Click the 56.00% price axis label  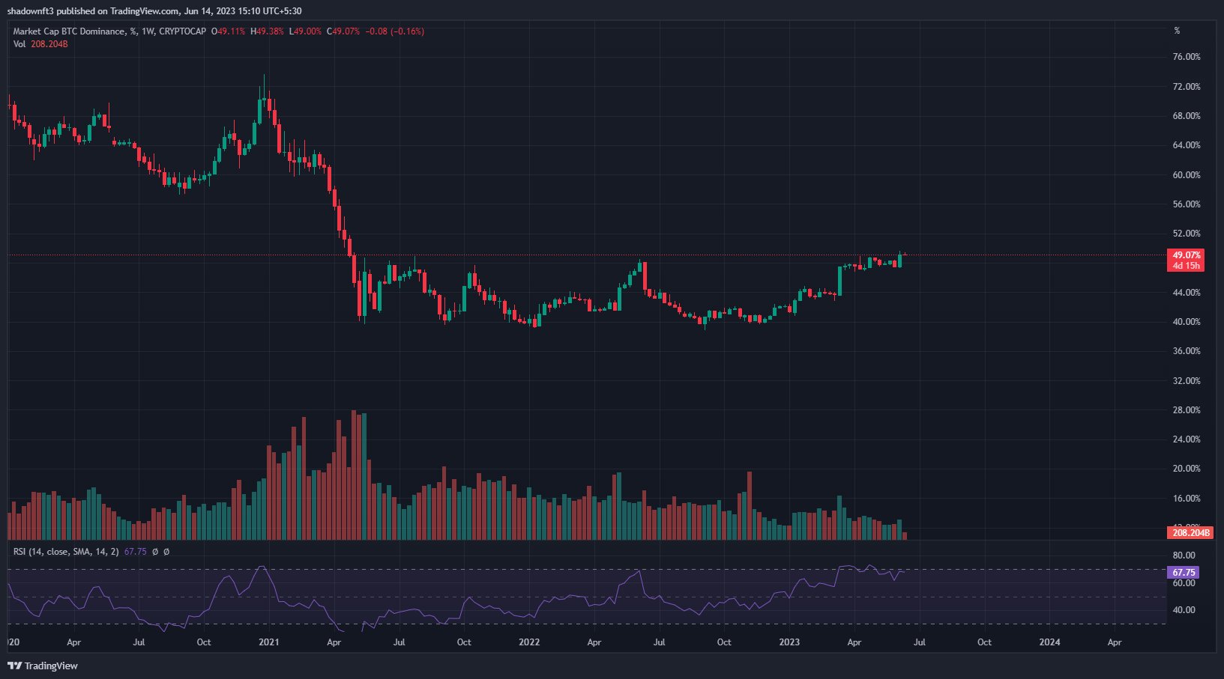(1187, 204)
